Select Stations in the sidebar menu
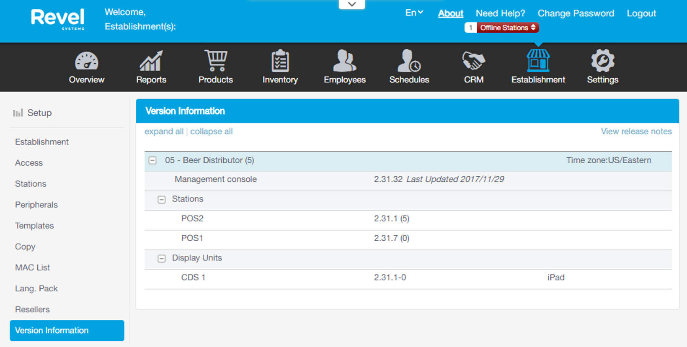 point(31,184)
